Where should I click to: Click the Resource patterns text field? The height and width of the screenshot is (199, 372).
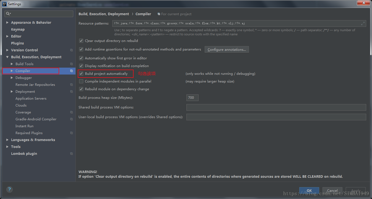coord(239,23)
